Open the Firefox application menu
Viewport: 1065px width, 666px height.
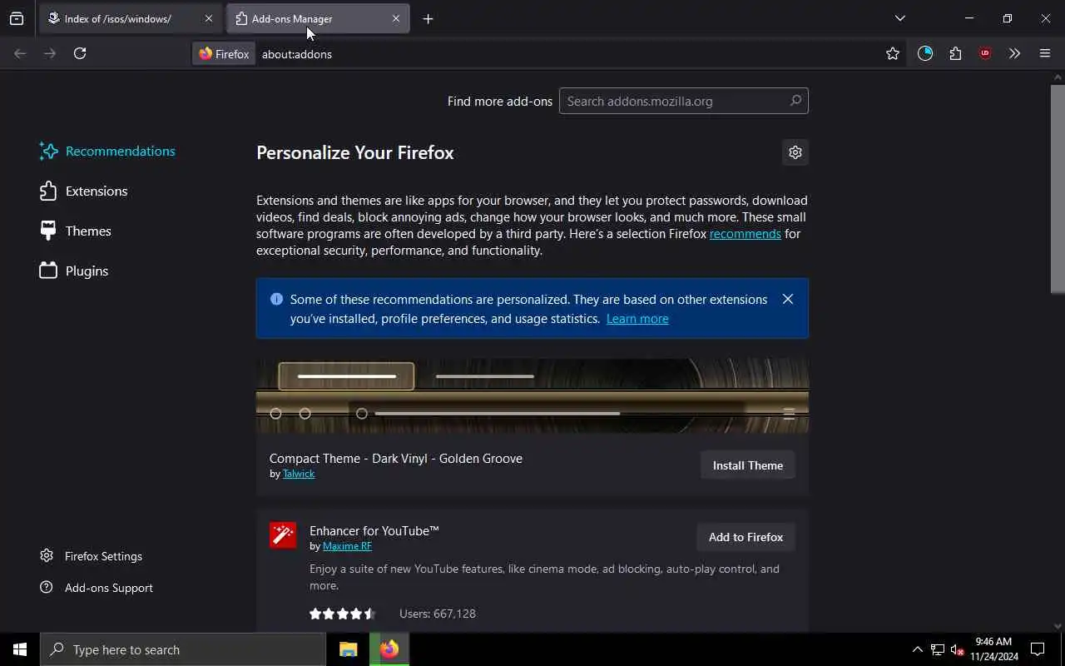point(1045,53)
